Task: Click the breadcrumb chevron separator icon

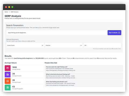Action: pyautogui.click(x=9, y=12)
